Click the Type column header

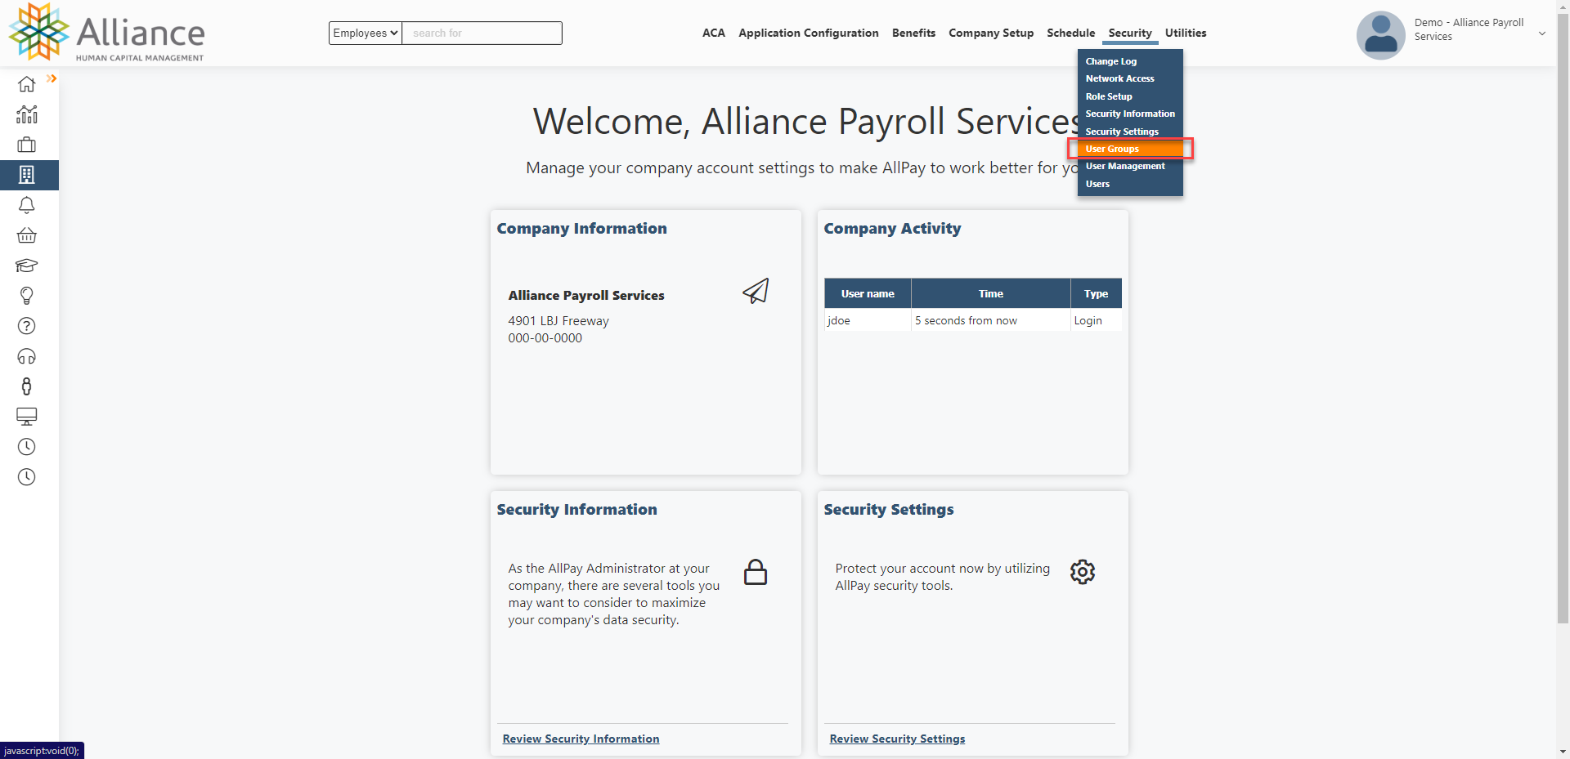click(x=1096, y=293)
